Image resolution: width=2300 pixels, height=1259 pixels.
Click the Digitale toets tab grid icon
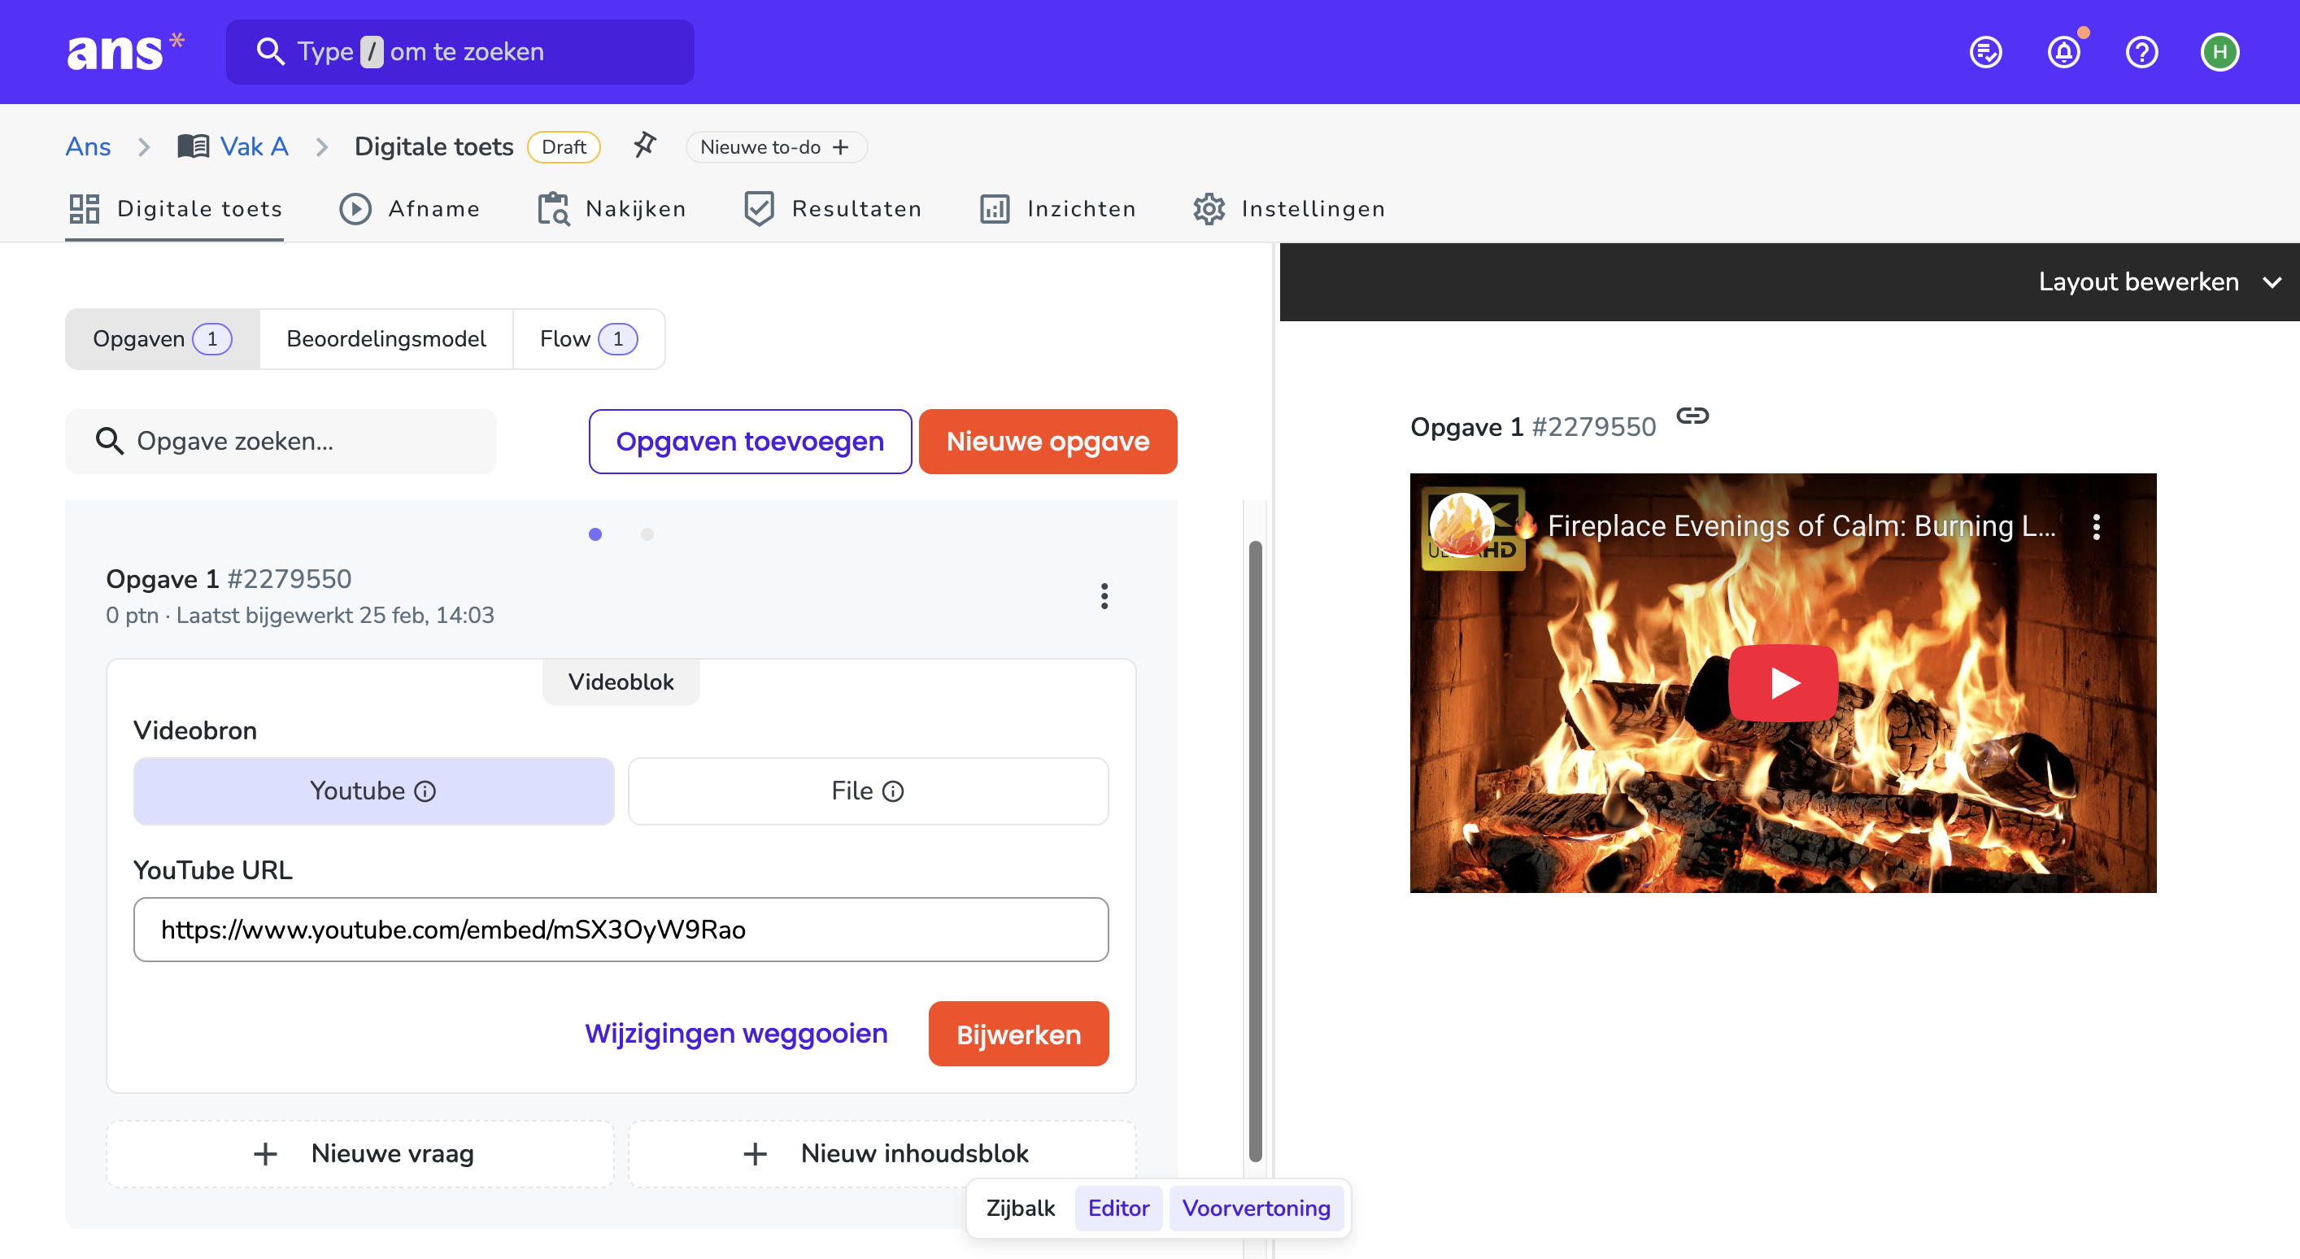(x=84, y=209)
